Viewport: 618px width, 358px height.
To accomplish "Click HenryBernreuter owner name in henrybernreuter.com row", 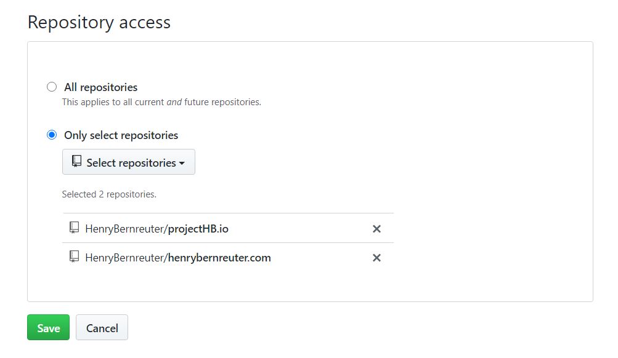I will pos(124,258).
